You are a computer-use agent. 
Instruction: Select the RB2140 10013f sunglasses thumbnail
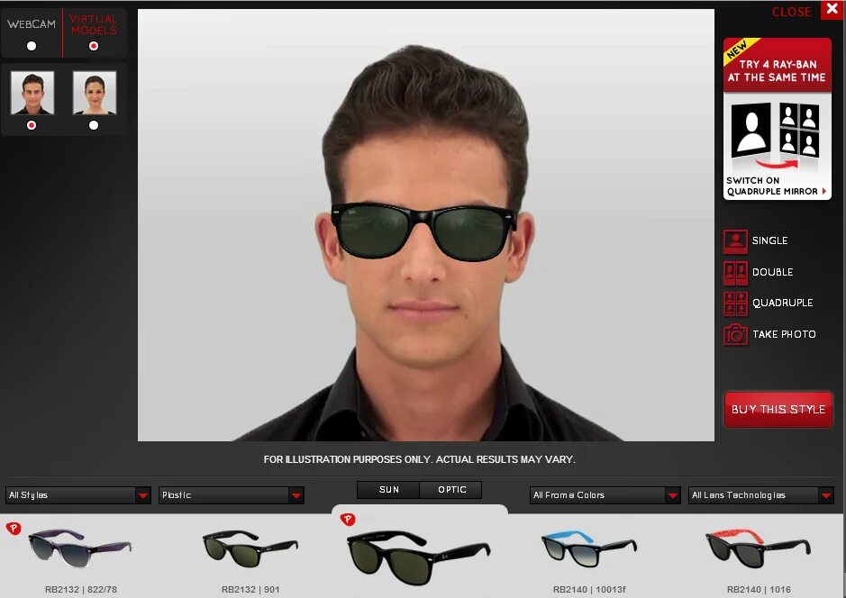click(587, 548)
